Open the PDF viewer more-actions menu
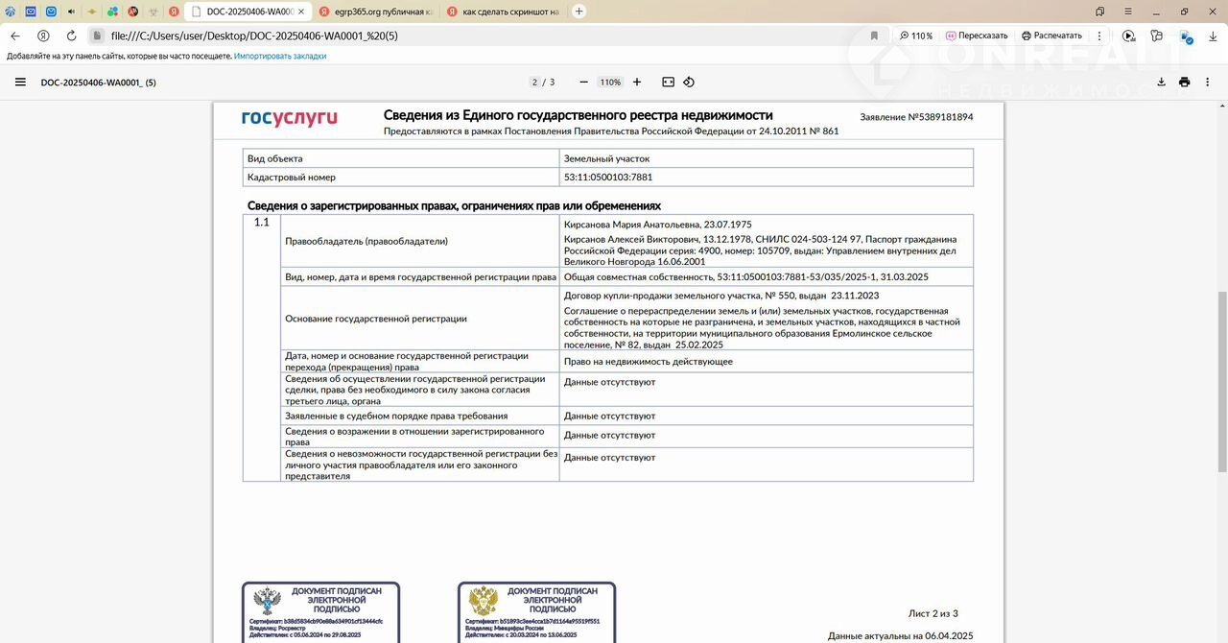Viewport: 1228px width, 643px height. [x=1207, y=83]
